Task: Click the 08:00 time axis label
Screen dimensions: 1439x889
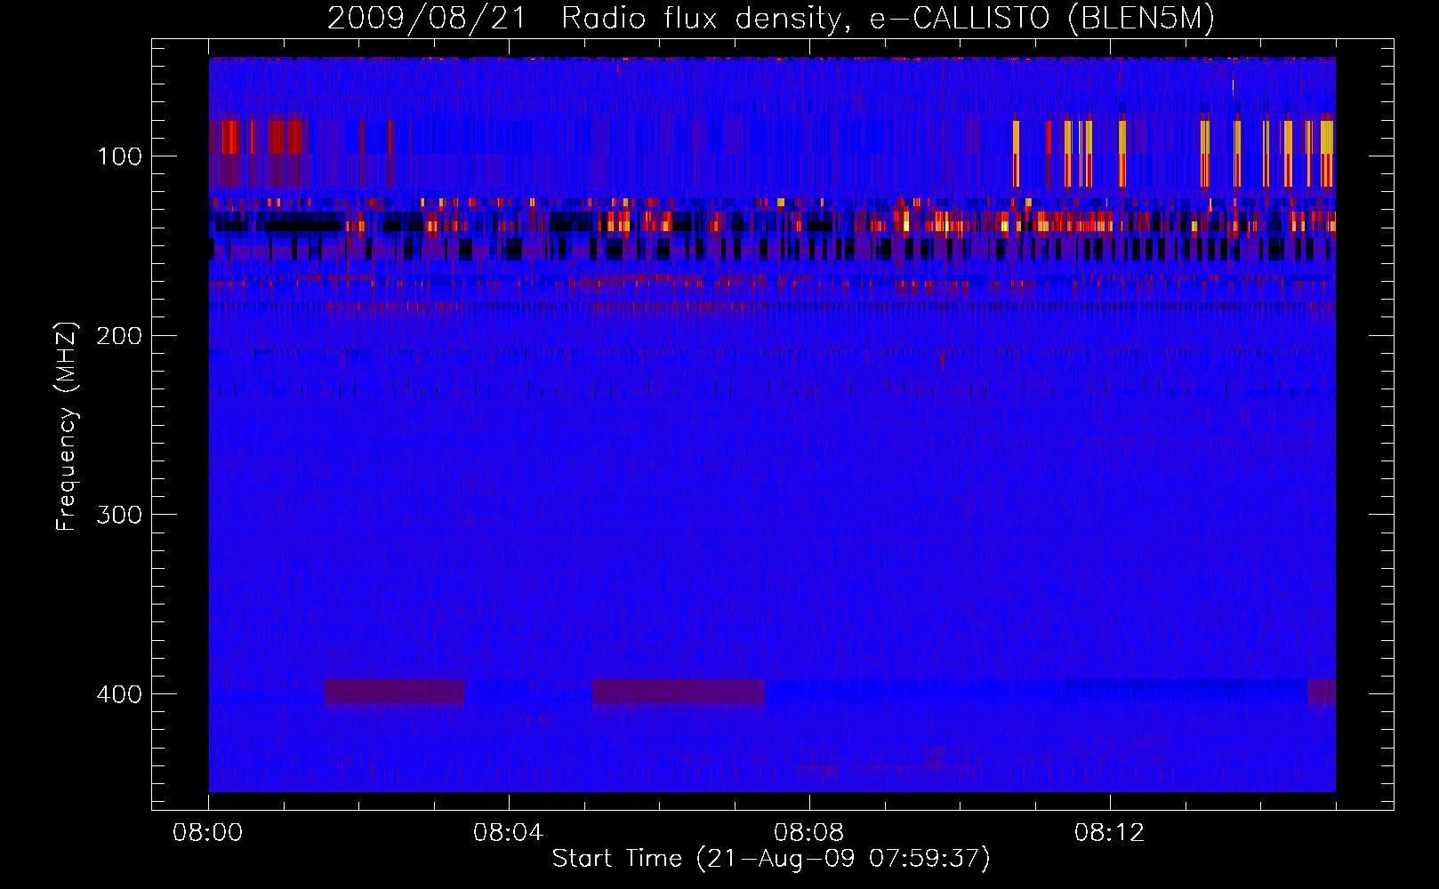Action: coord(208,833)
